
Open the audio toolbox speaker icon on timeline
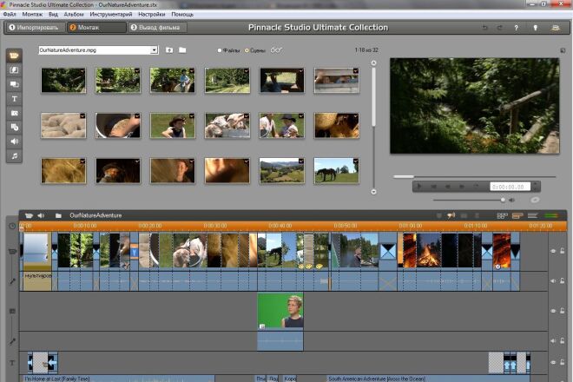tap(41, 215)
